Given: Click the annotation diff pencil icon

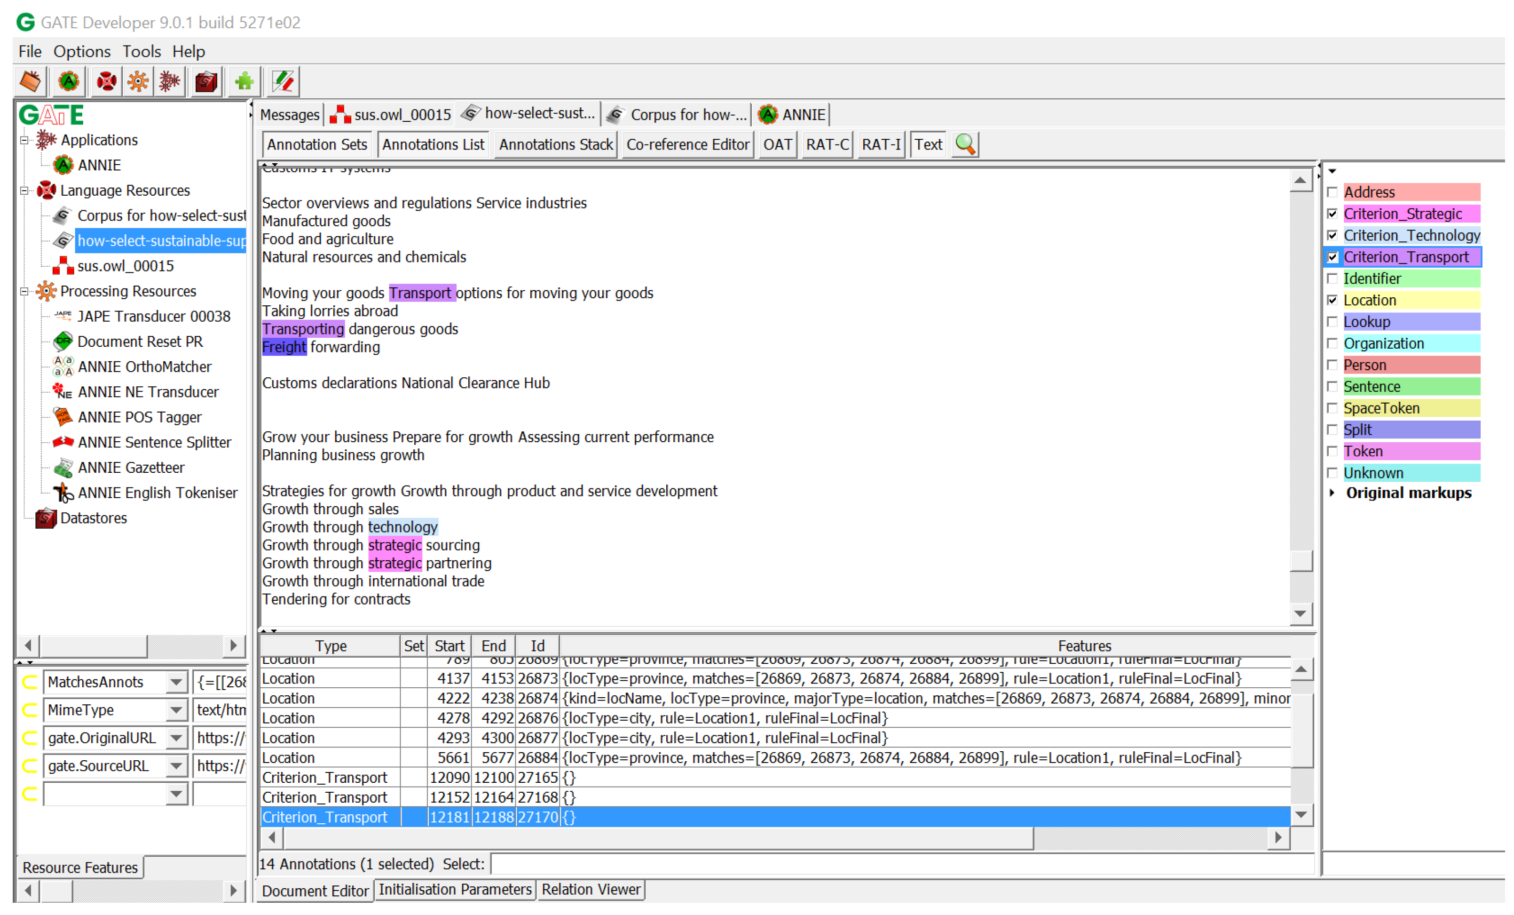Looking at the screenshot, I should (283, 81).
